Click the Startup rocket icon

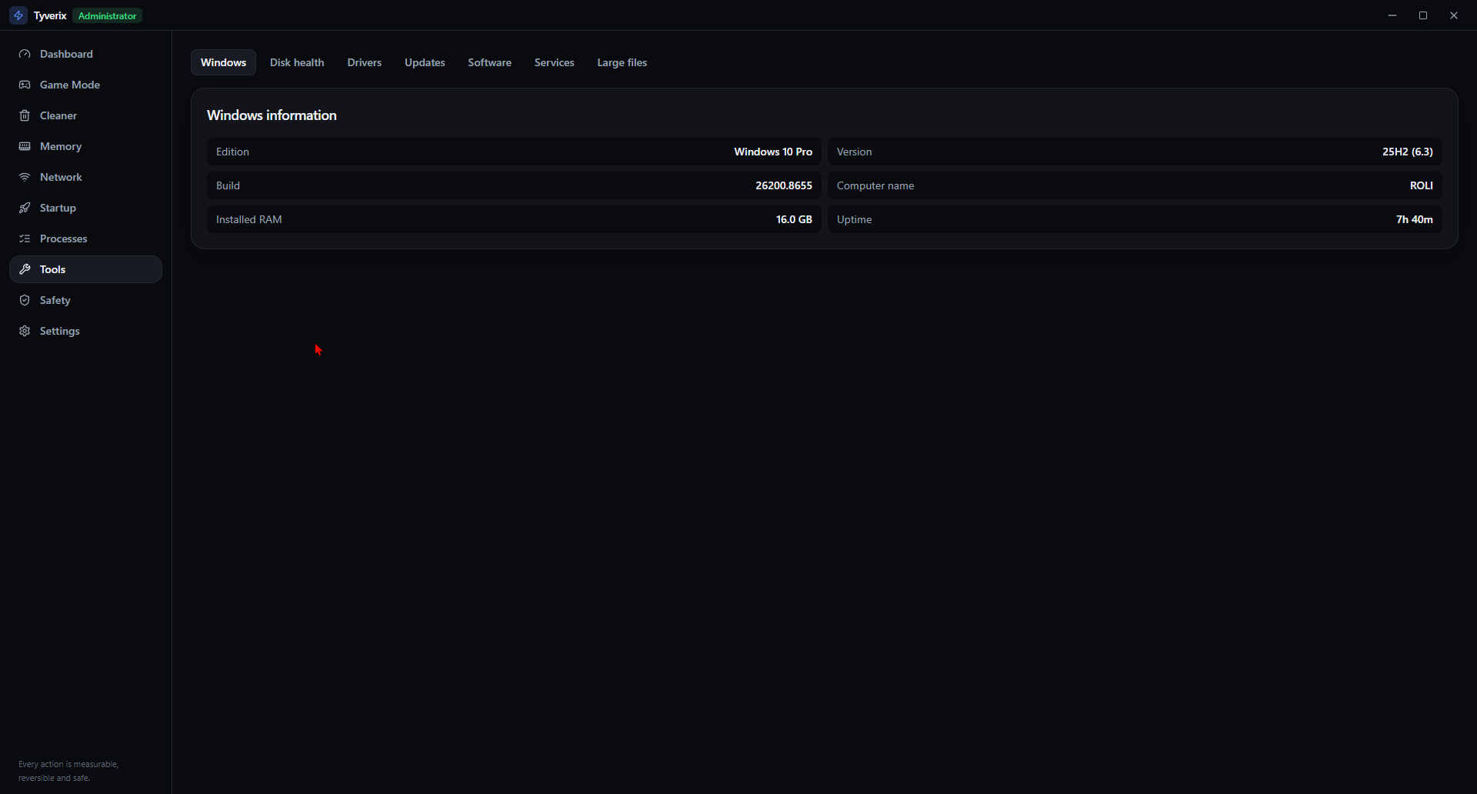pyautogui.click(x=25, y=208)
